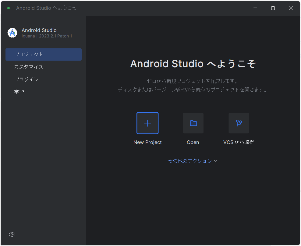Open the プラグイン section
The image size is (301, 246).
[27, 79]
